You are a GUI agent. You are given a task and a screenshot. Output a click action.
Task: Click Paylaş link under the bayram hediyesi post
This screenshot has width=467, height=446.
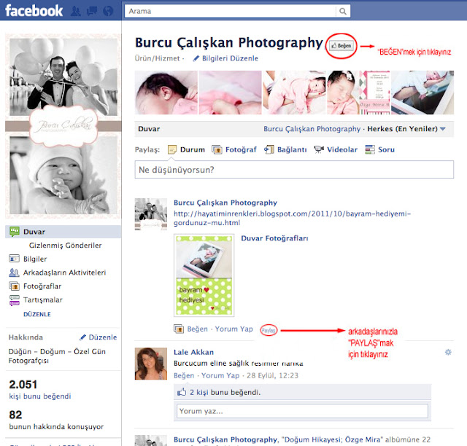[269, 330]
